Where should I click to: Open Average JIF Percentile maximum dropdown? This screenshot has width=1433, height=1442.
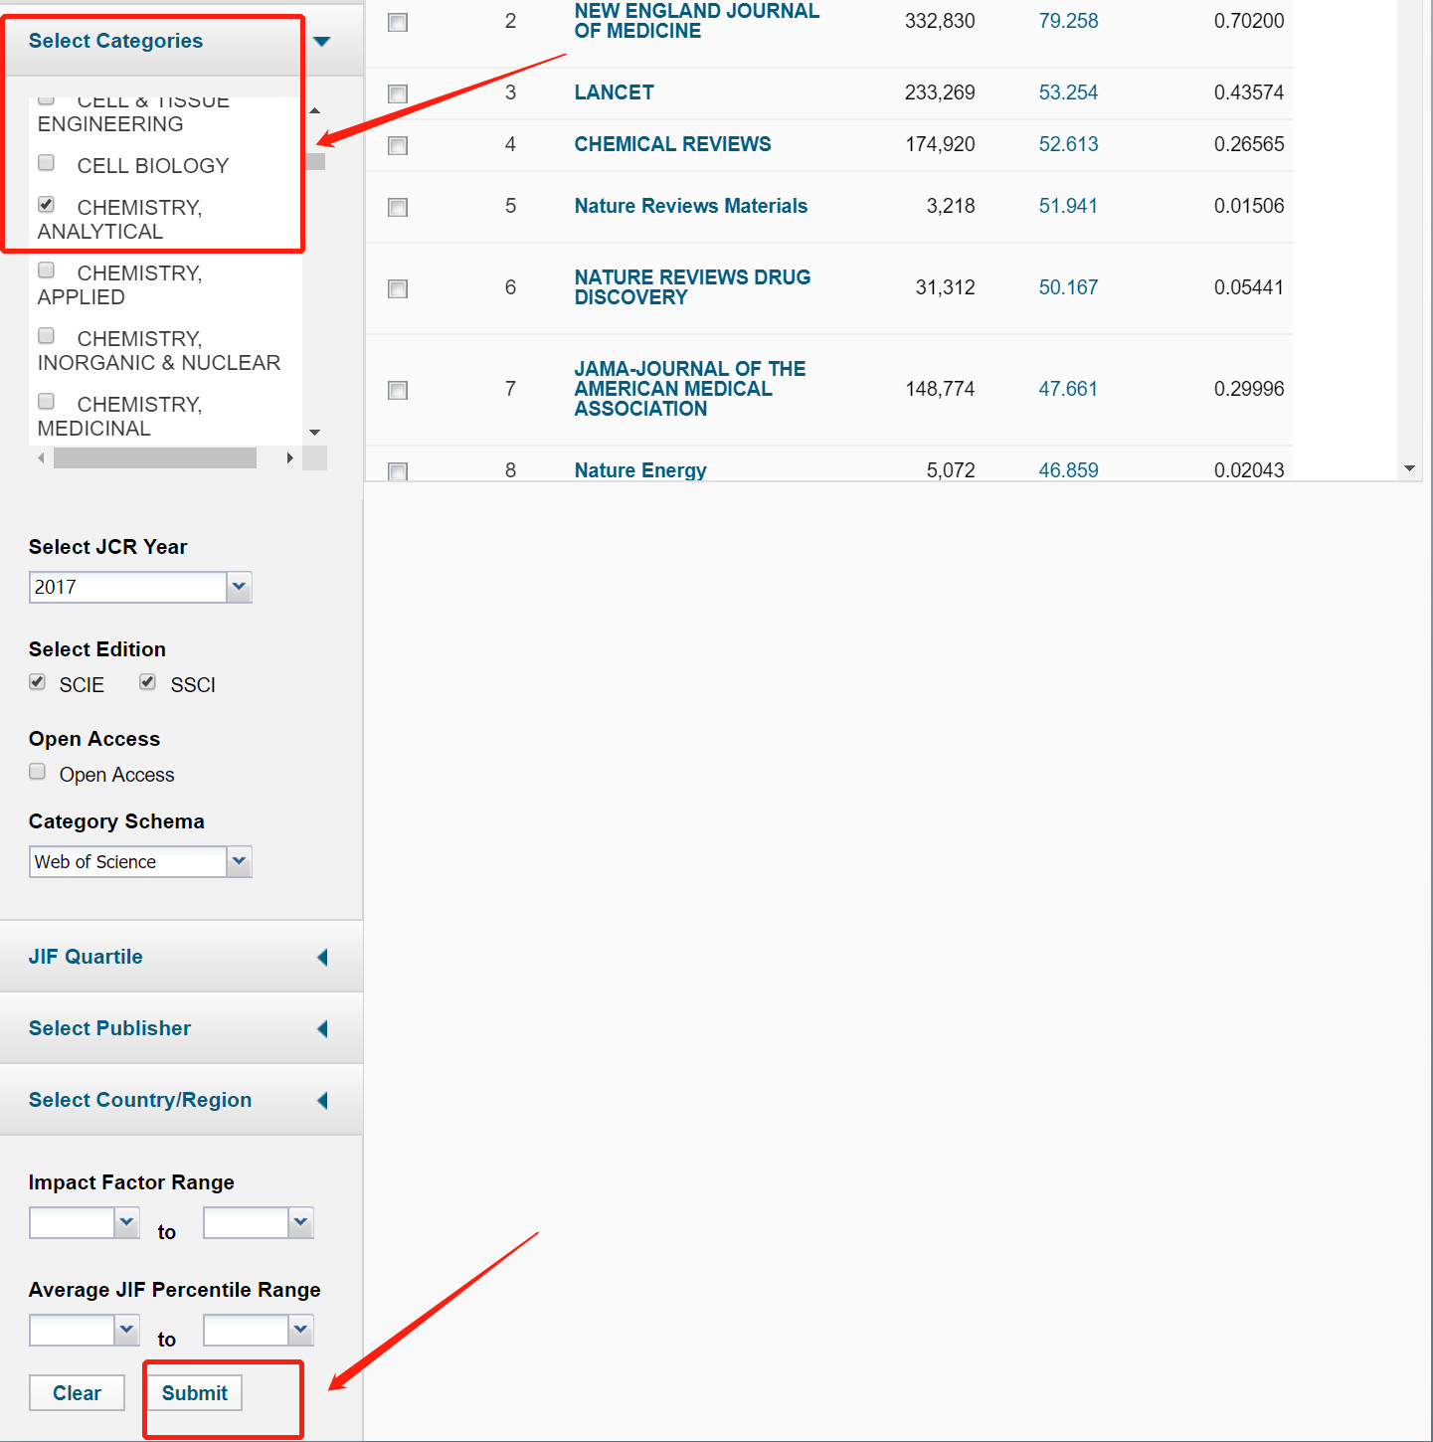click(x=300, y=1330)
